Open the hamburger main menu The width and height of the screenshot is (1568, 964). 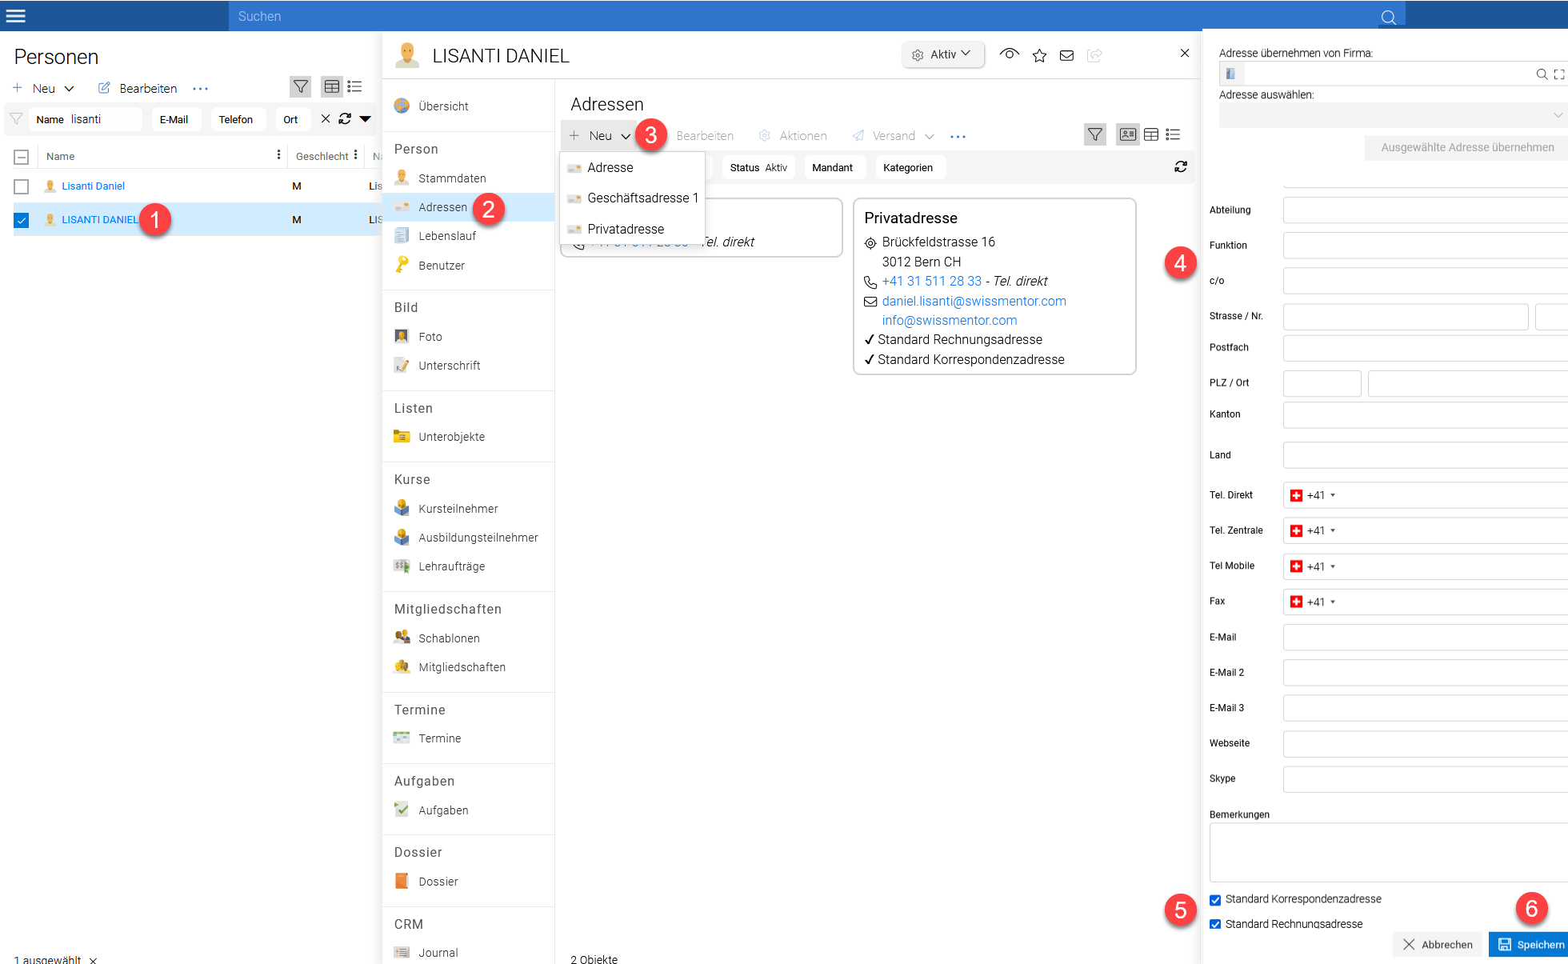pos(16,15)
